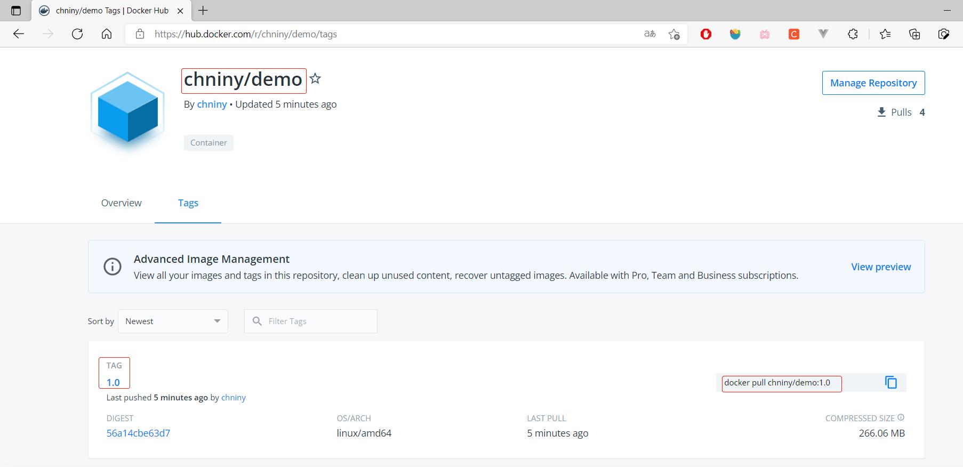
Task: Open the tab actions menu icon
Action: (x=16, y=11)
